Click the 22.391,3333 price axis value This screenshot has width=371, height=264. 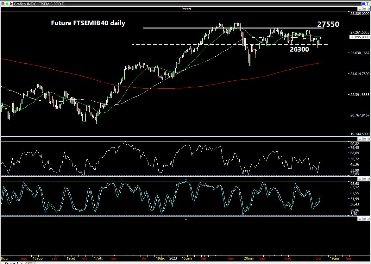tap(360, 95)
